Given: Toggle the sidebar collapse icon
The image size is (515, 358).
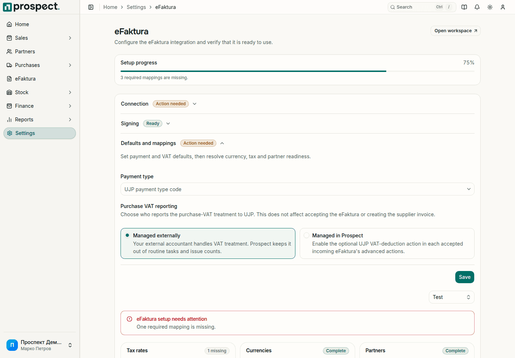Looking at the screenshot, I should pos(91,7).
